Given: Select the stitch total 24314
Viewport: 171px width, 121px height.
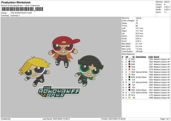Looking at the screenshot, I should coord(167,2).
